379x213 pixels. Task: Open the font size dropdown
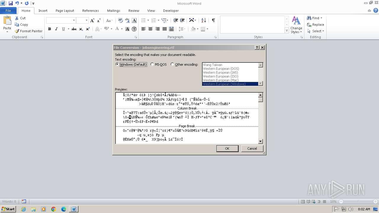86,20
